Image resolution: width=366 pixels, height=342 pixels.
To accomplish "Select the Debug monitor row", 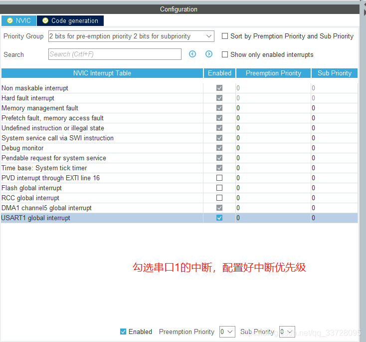I will coord(180,148).
